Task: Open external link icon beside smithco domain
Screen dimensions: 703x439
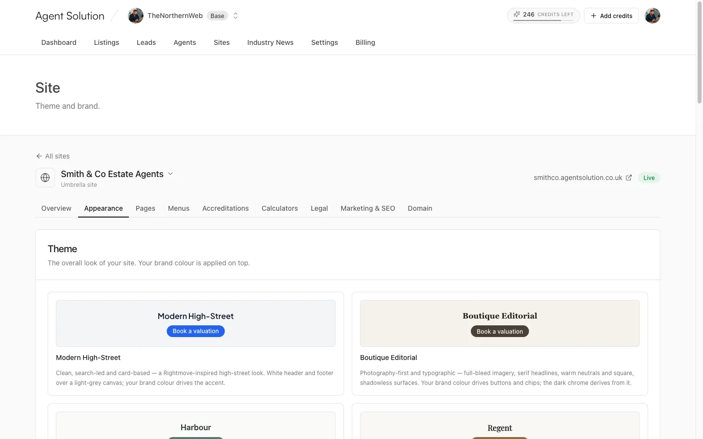Action: (x=629, y=178)
